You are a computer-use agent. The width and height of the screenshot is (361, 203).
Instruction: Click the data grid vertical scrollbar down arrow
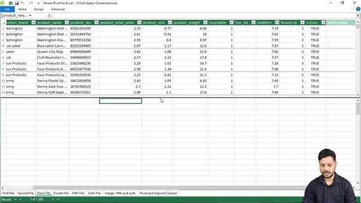coord(358,95)
